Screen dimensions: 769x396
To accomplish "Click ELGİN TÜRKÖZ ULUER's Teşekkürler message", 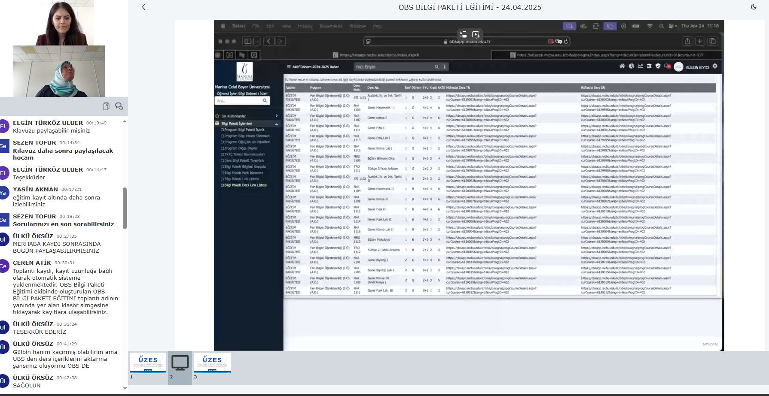I will pos(29,177).
